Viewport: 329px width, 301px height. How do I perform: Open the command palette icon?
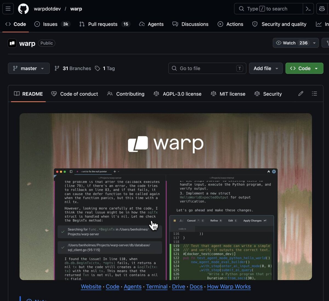pyautogui.click(x=308, y=9)
